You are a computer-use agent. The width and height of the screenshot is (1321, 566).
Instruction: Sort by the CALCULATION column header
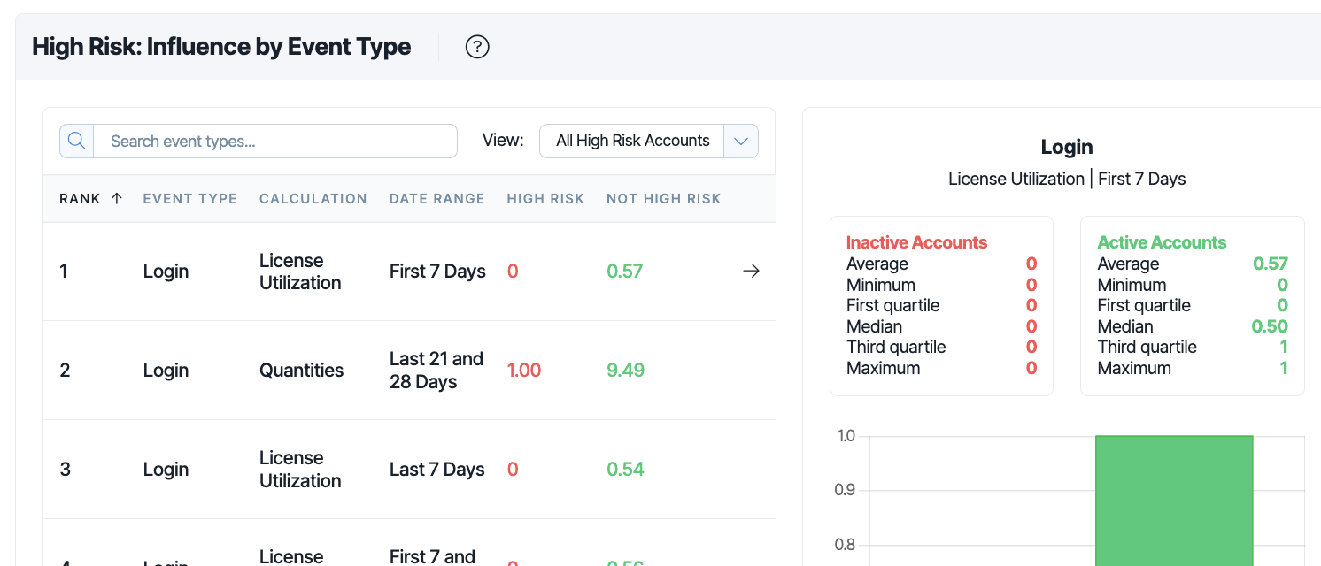[x=313, y=198]
